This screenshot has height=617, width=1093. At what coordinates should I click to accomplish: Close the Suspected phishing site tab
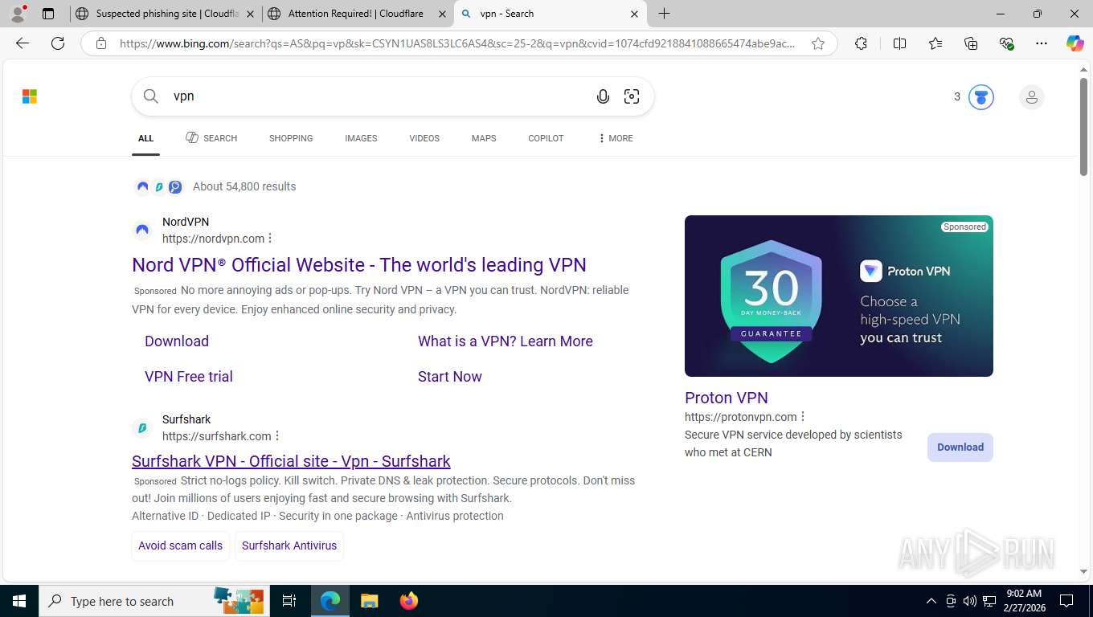pos(250,14)
